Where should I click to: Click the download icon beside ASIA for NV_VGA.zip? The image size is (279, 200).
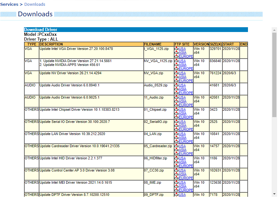(x=176, y=77)
